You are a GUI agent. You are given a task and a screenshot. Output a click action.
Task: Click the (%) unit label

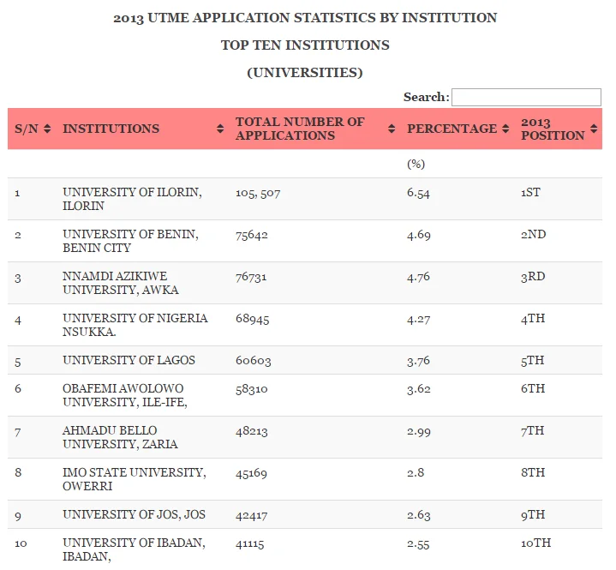416,164
